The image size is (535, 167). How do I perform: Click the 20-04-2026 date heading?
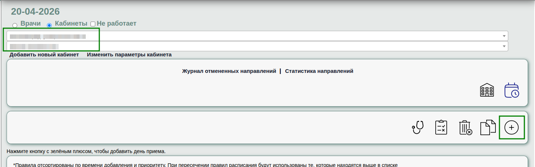click(x=35, y=11)
